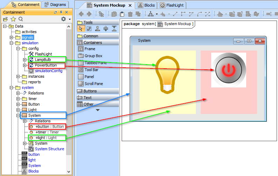The width and height of the screenshot is (278, 176).
Task: Expand the signals folder in the tree
Action: (x=12, y=37)
